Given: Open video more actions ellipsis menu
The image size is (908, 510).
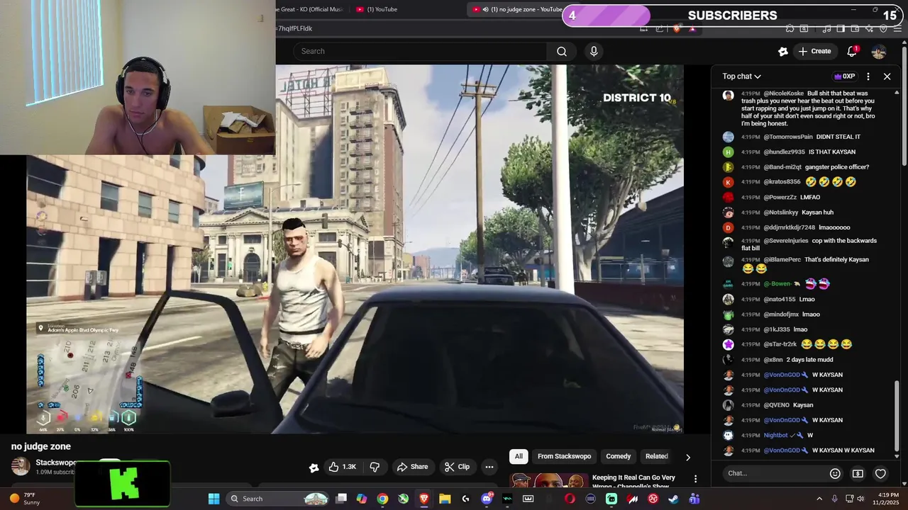Looking at the screenshot, I should pos(489,467).
